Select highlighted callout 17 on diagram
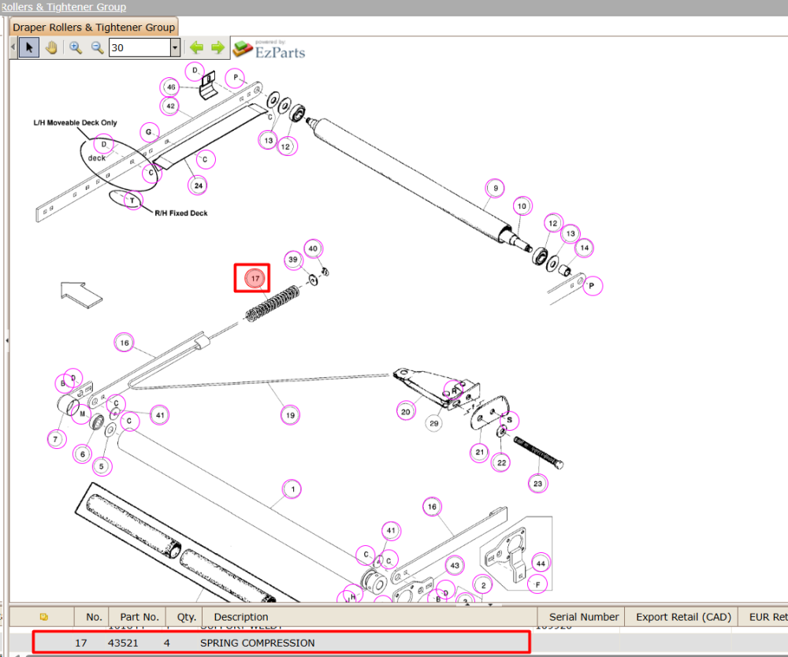The width and height of the screenshot is (788, 657). pos(255,278)
